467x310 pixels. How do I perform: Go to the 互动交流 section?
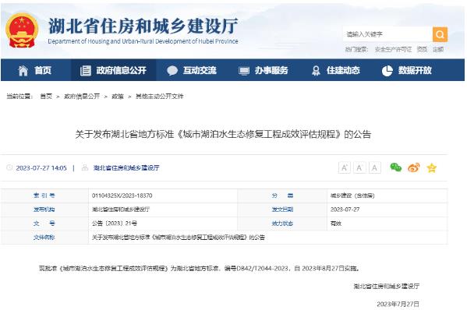[x=192, y=71]
